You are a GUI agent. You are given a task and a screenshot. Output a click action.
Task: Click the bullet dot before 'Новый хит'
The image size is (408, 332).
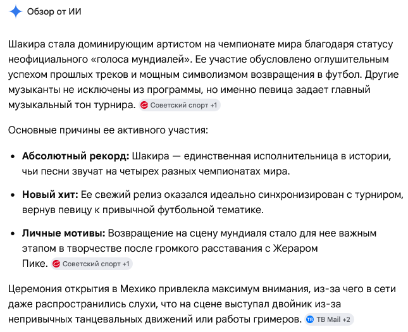pos(13,195)
